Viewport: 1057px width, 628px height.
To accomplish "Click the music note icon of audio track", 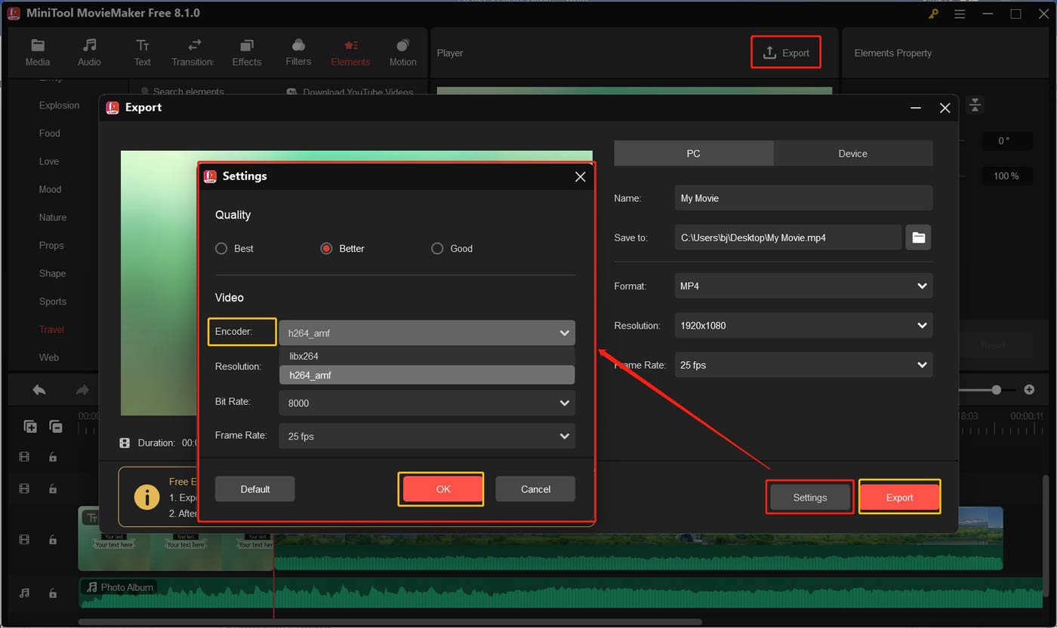I will tap(24, 593).
